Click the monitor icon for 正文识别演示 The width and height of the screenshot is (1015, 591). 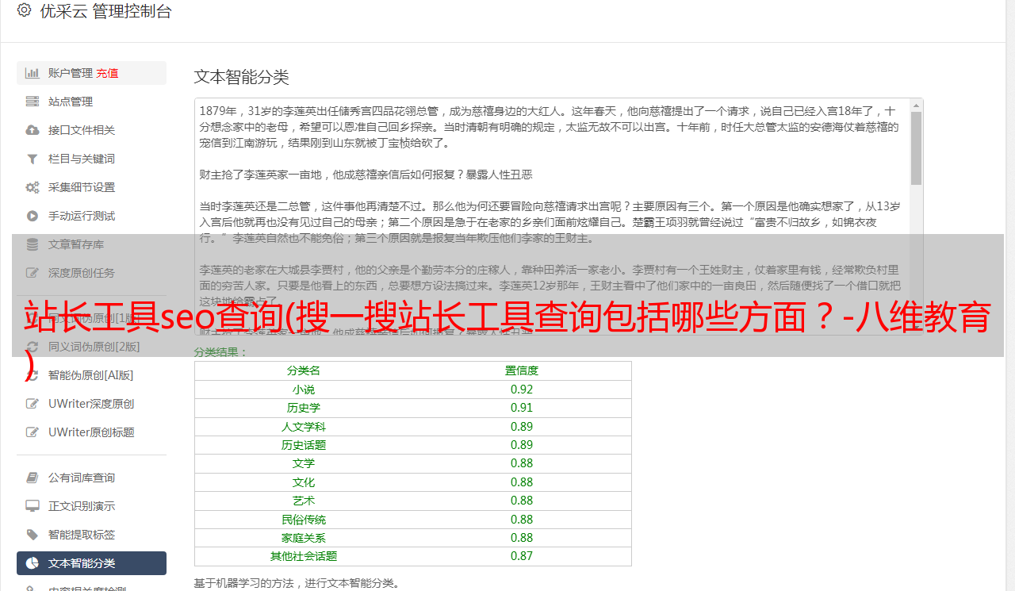[x=33, y=506]
